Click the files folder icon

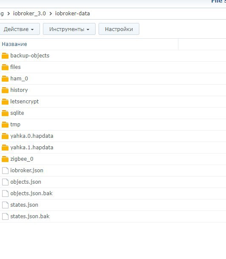point(5,67)
